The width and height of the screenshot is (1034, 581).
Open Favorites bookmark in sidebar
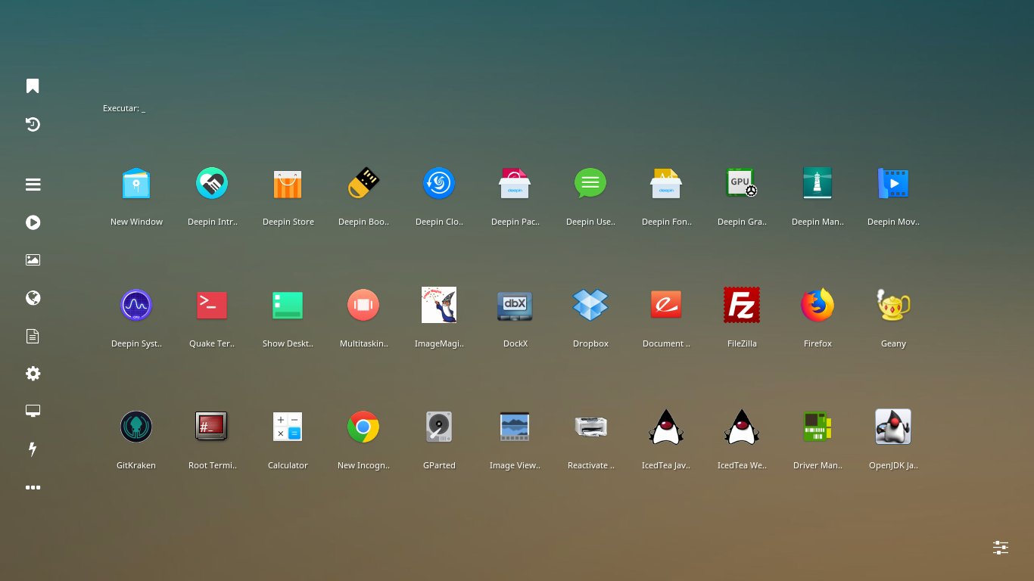tap(33, 86)
